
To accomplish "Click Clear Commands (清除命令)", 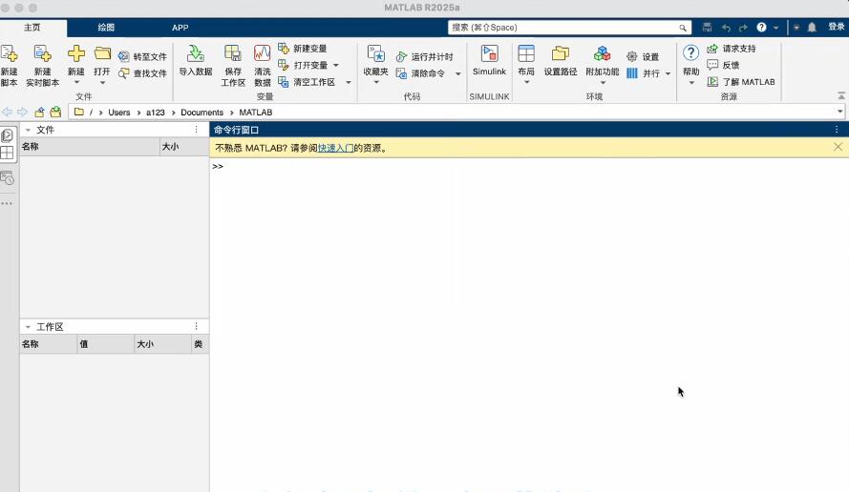I will tap(420, 73).
